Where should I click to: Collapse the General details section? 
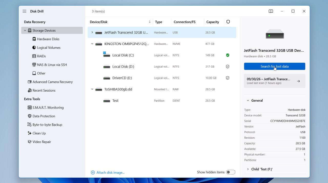248,101
